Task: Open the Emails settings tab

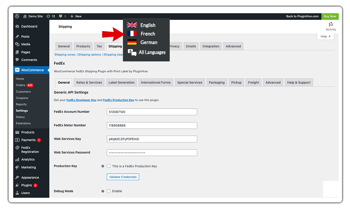Action: coord(191,46)
